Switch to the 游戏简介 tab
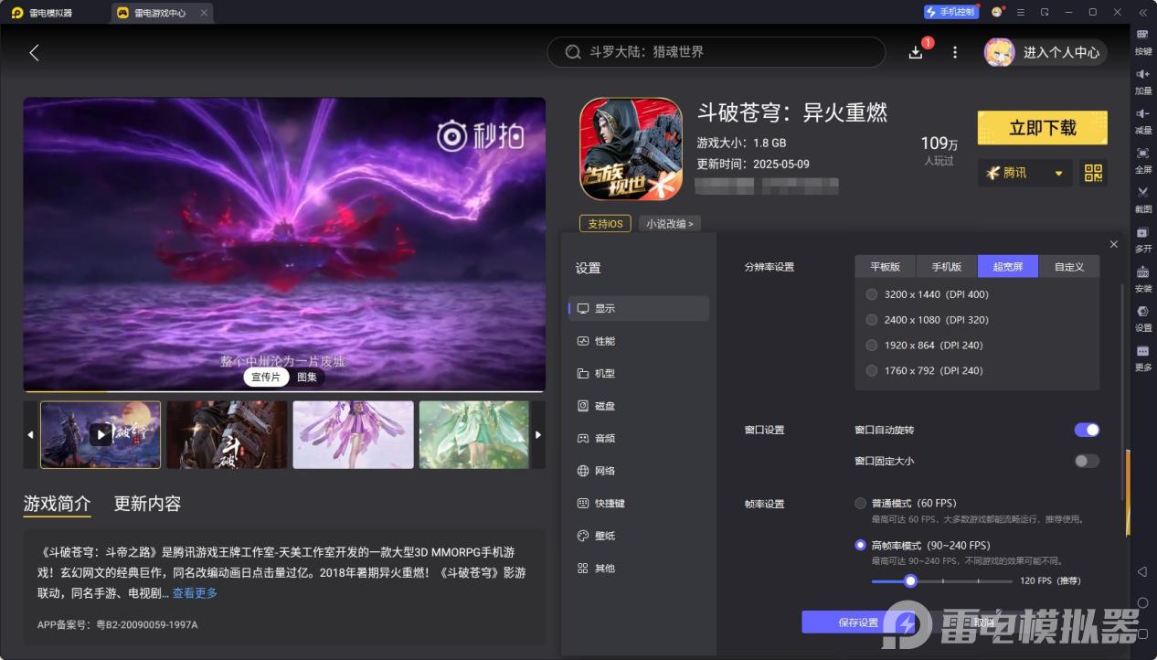Screen dimensions: 1157x660 click(x=57, y=504)
